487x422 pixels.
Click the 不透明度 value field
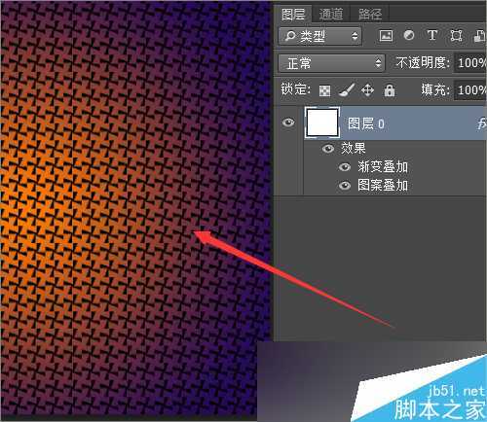tap(470, 62)
